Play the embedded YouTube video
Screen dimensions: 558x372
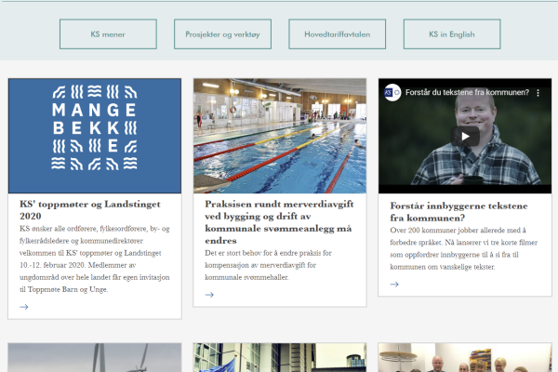[465, 136]
